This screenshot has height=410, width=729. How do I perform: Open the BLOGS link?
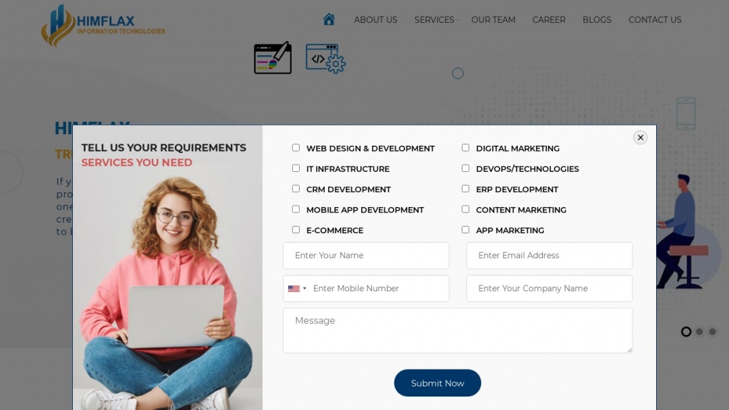coord(597,20)
